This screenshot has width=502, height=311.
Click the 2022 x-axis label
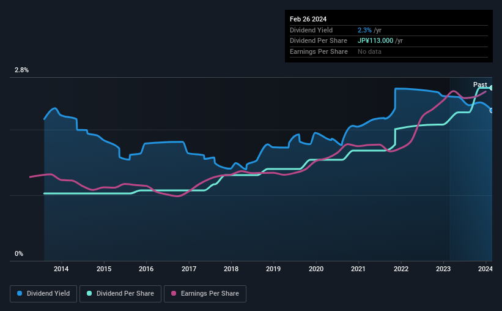[x=401, y=269]
